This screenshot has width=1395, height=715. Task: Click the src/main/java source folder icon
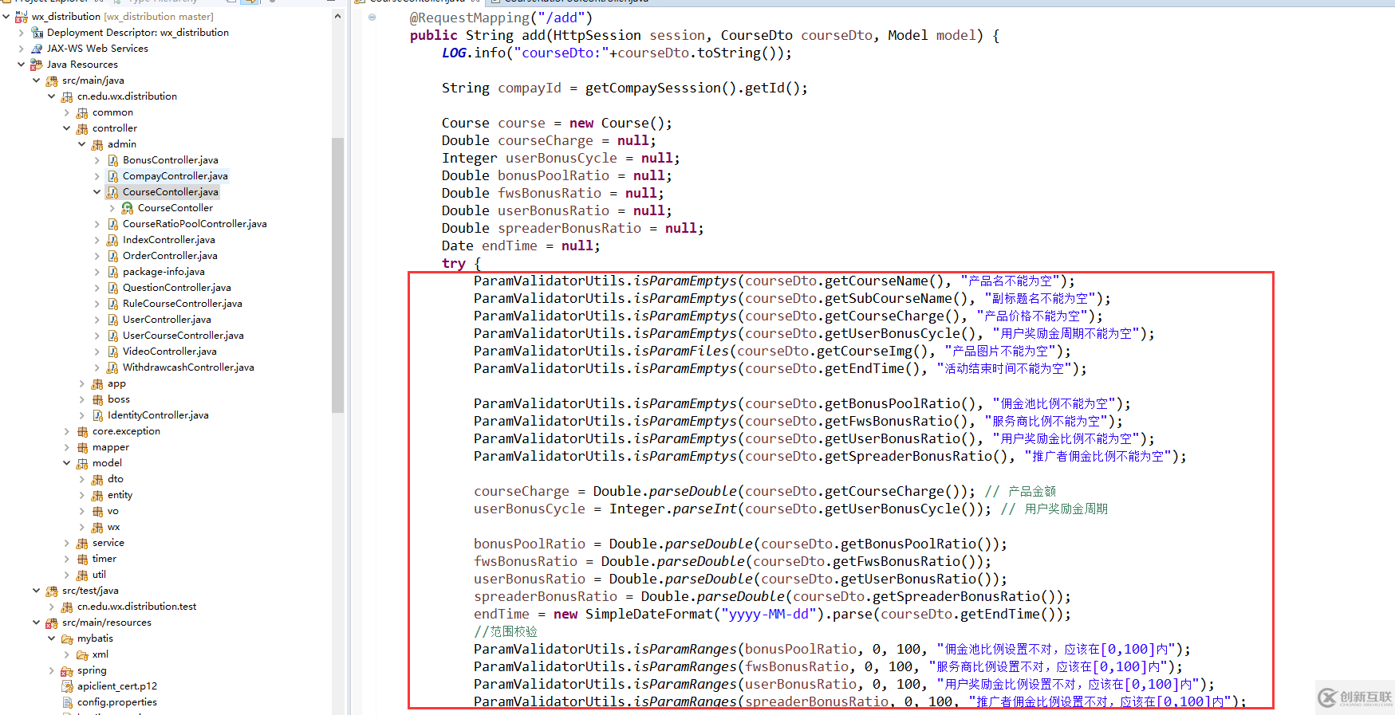tap(52, 81)
